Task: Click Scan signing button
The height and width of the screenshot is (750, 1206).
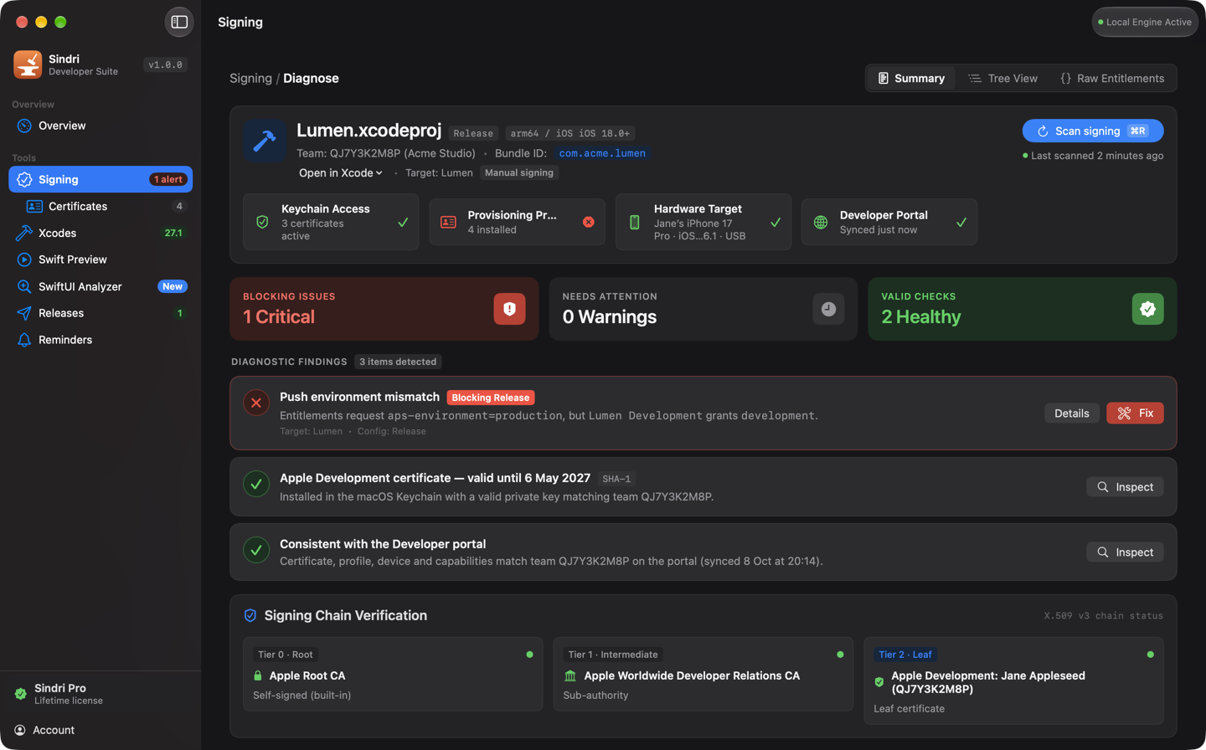Action: (x=1093, y=131)
